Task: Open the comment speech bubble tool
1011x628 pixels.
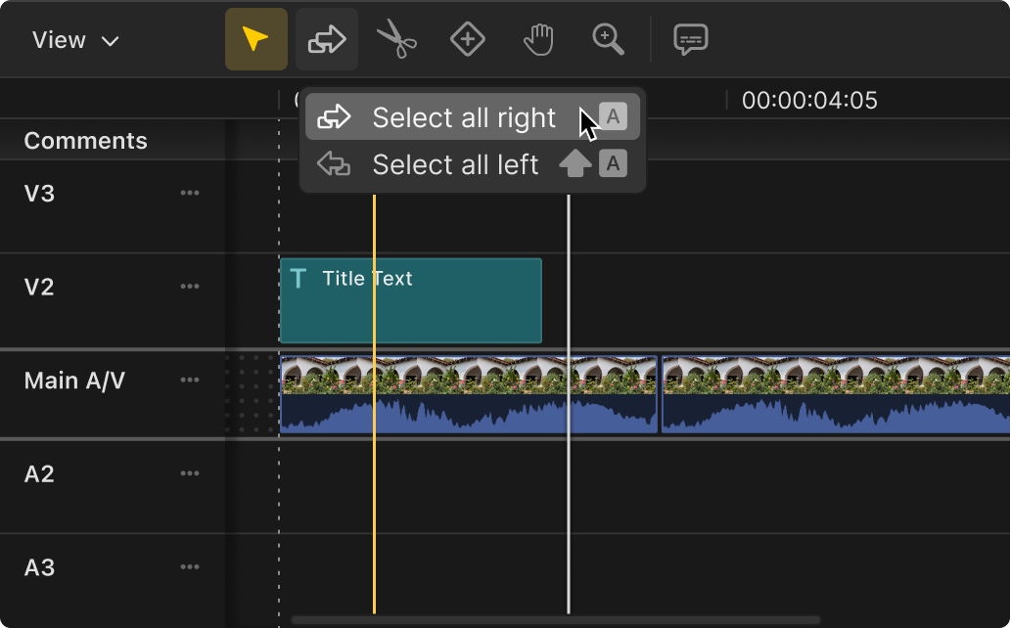Action: (691, 39)
